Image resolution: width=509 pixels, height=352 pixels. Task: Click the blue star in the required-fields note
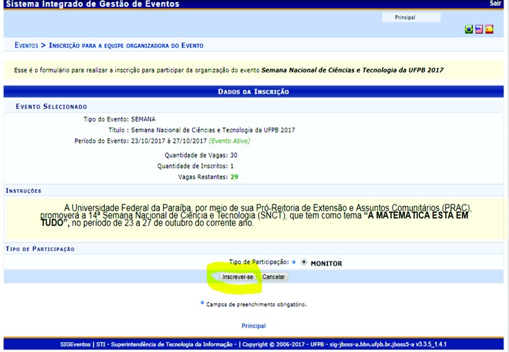click(202, 303)
